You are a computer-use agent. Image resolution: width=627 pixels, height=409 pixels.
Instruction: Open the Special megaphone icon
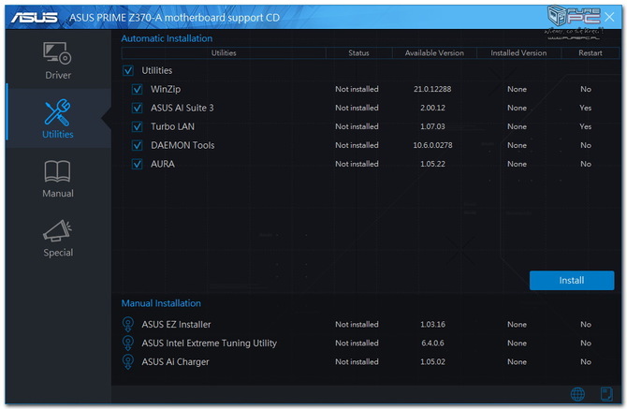tap(58, 230)
